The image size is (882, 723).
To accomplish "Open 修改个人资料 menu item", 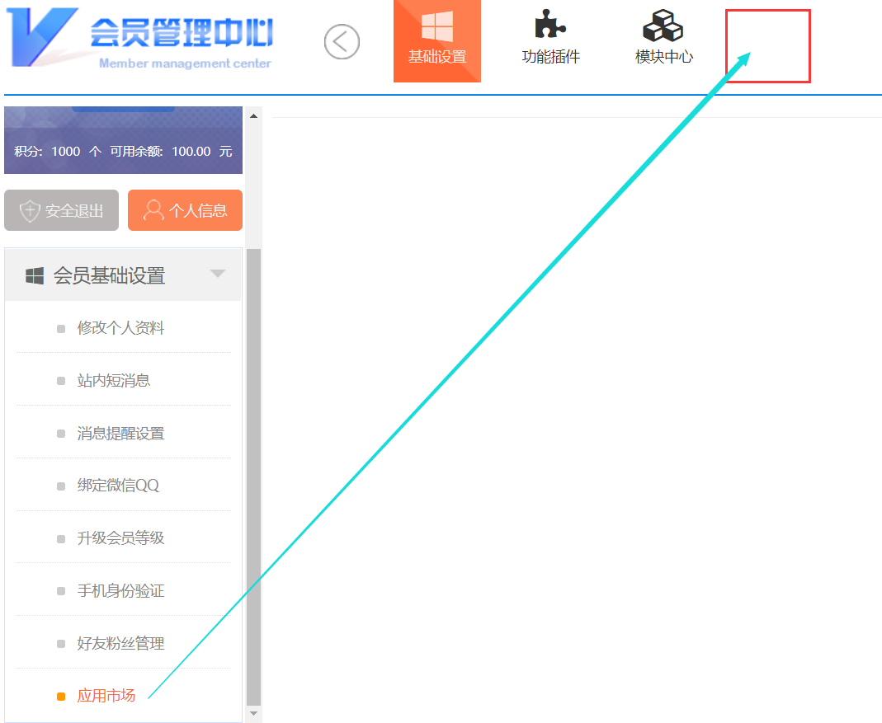I will pyautogui.click(x=120, y=328).
